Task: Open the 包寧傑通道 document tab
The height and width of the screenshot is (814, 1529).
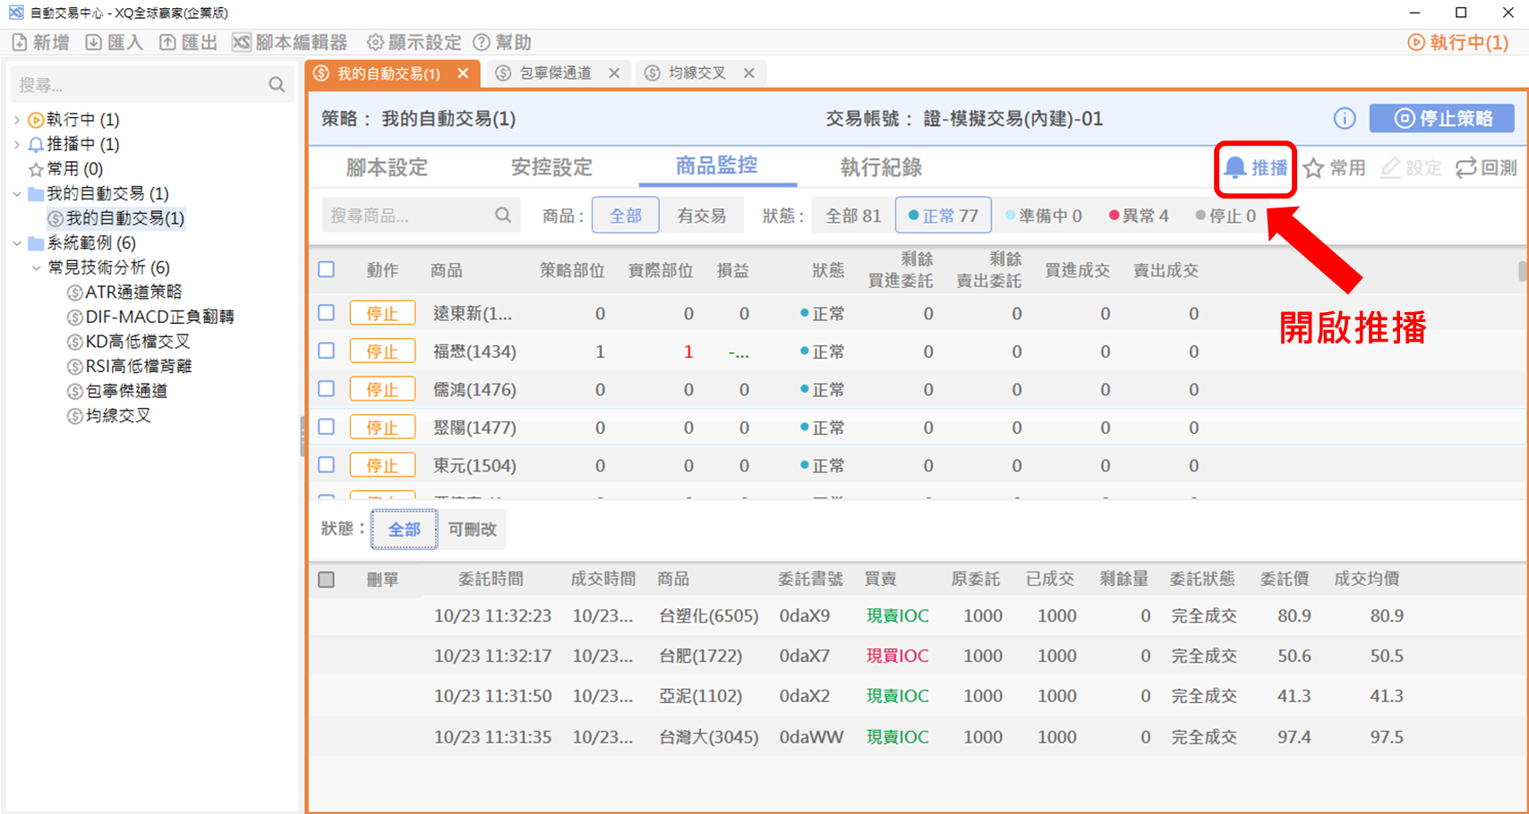Action: pyautogui.click(x=555, y=73)
